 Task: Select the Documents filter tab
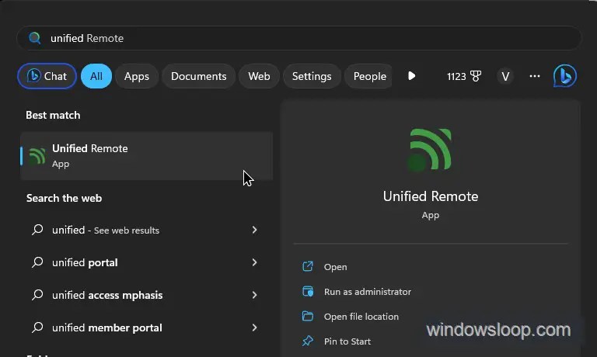(x=198, y=76)
